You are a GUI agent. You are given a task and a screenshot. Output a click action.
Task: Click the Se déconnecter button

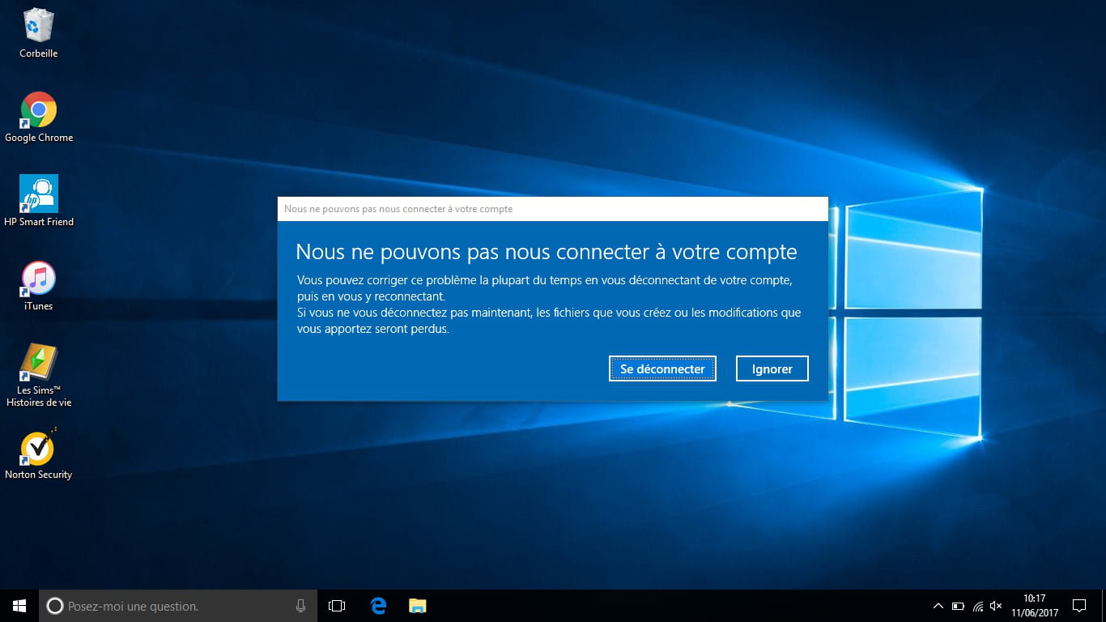662,369
